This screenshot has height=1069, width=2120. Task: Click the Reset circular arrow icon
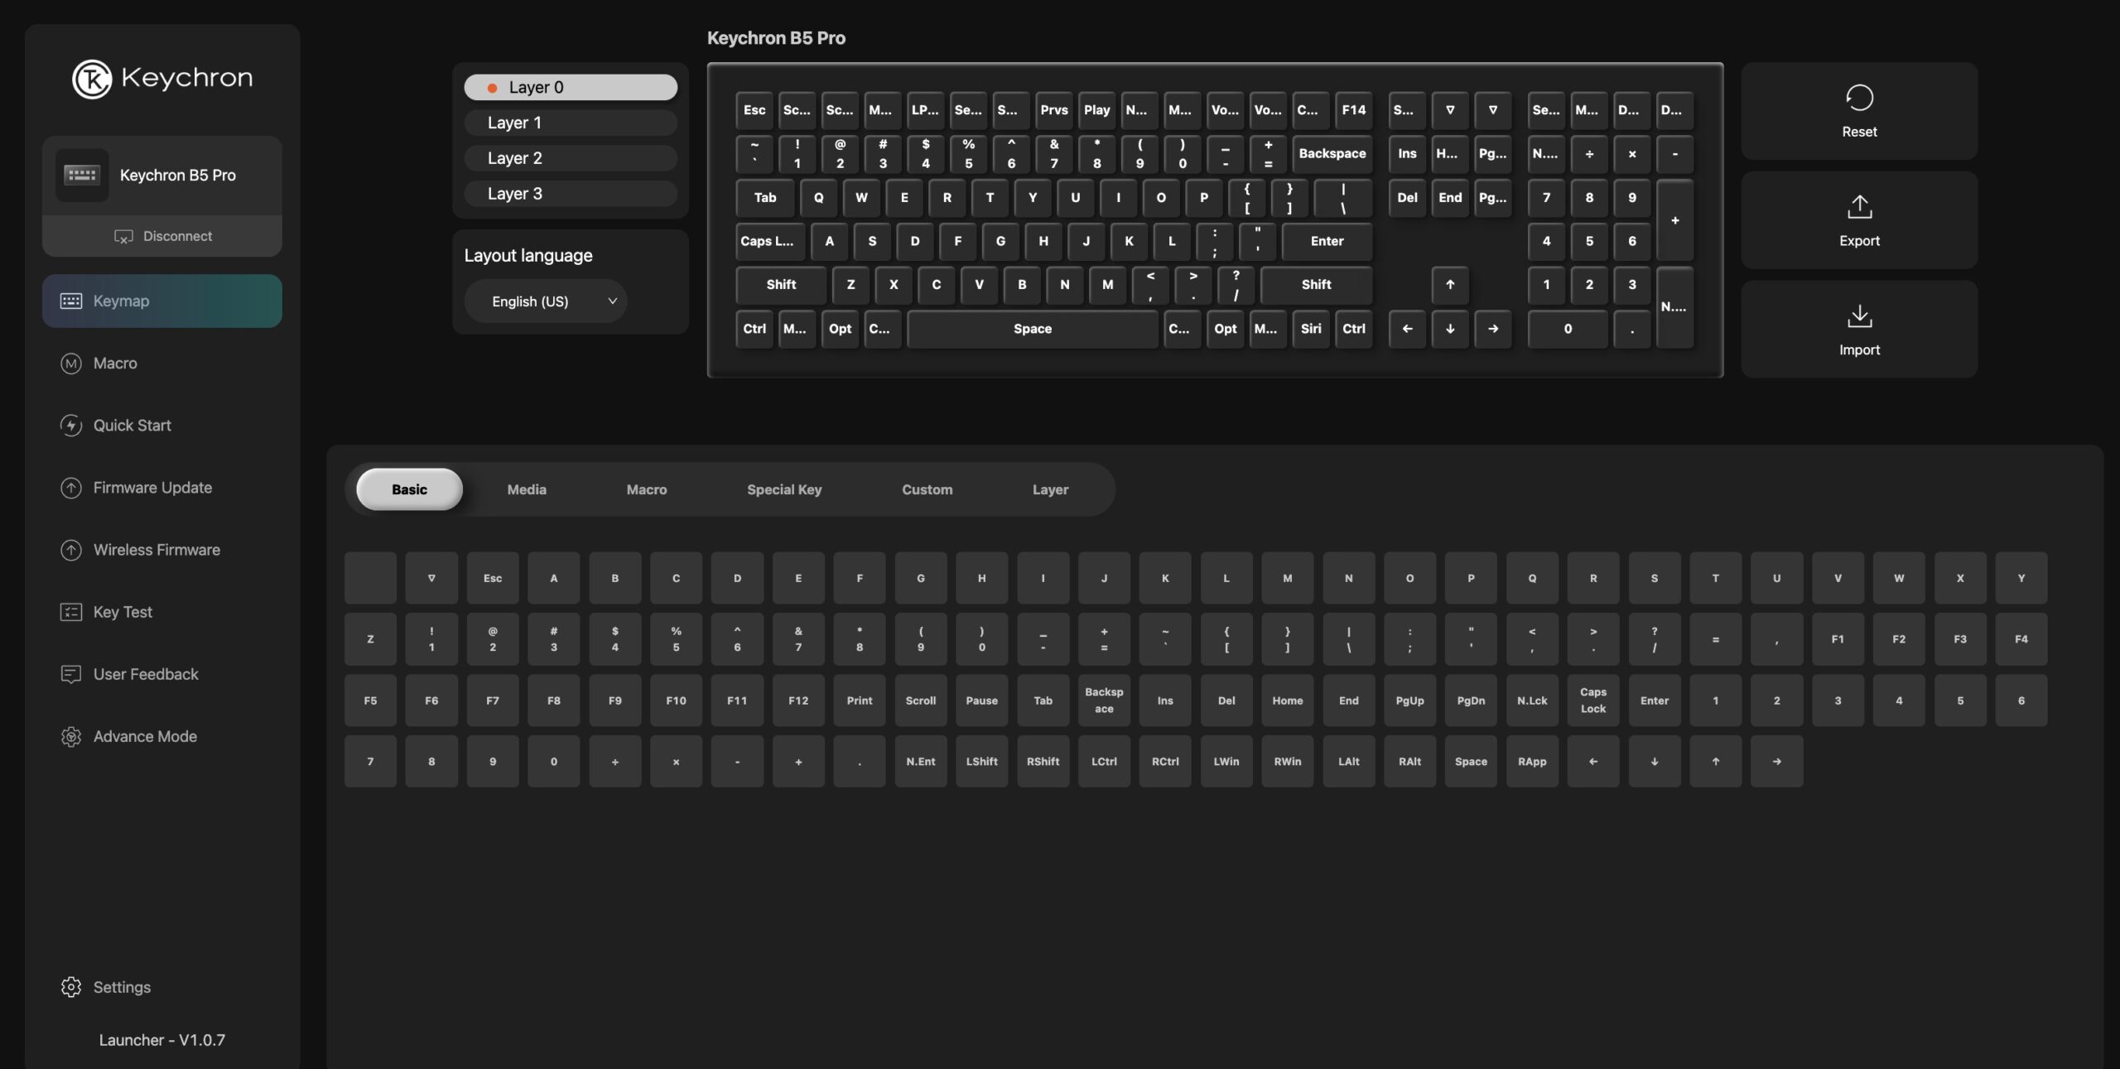1859,98
